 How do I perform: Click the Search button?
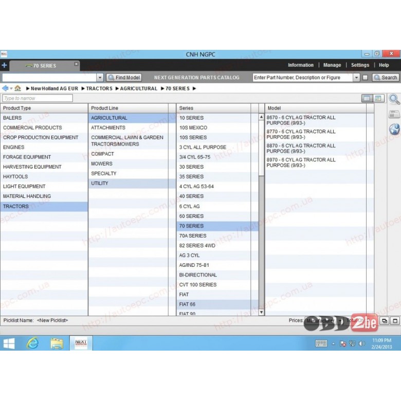tap(386, 78)
